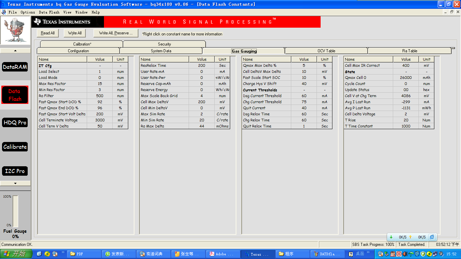The height and width of the screenshot is (259, 461).
Task: Edit the ResRelax Time value 200
Action: pos(202,65)
